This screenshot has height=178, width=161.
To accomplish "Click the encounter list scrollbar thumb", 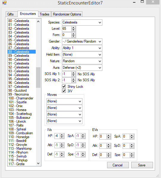I will 38,77.
